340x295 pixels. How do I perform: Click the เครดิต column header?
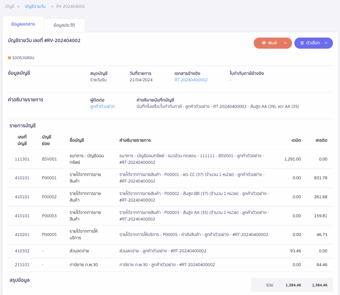(321, 140)
